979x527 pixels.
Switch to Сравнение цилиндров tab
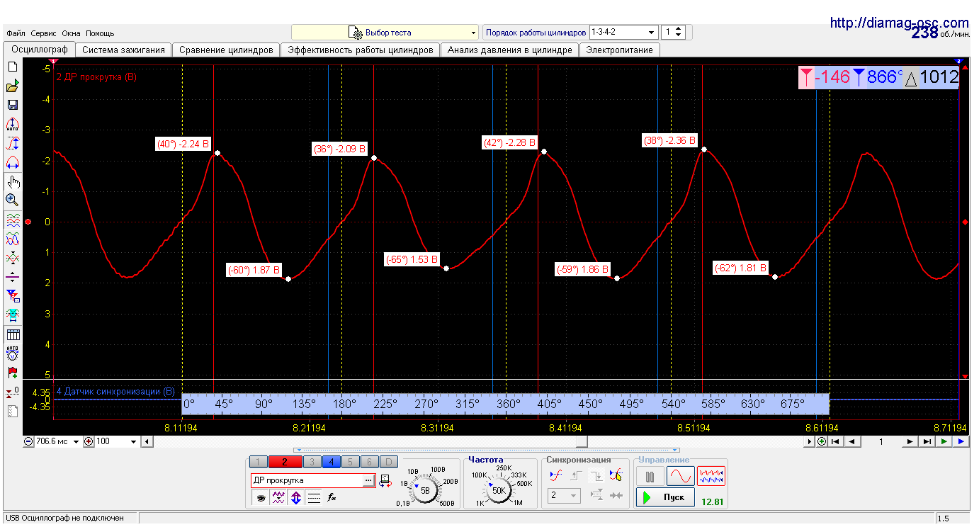tap(226, 50)
